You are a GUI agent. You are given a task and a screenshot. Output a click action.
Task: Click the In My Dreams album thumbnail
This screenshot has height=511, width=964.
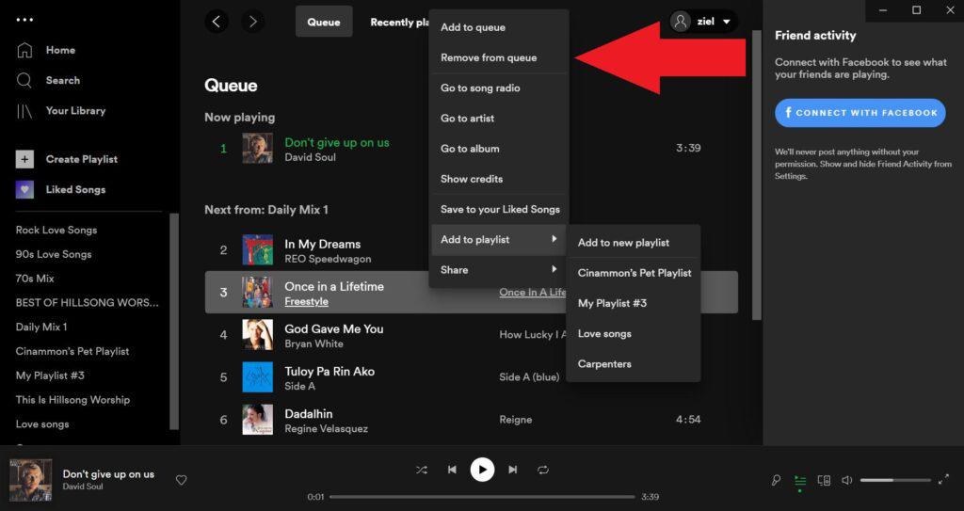pyautogui.click(x=258, y=250)
